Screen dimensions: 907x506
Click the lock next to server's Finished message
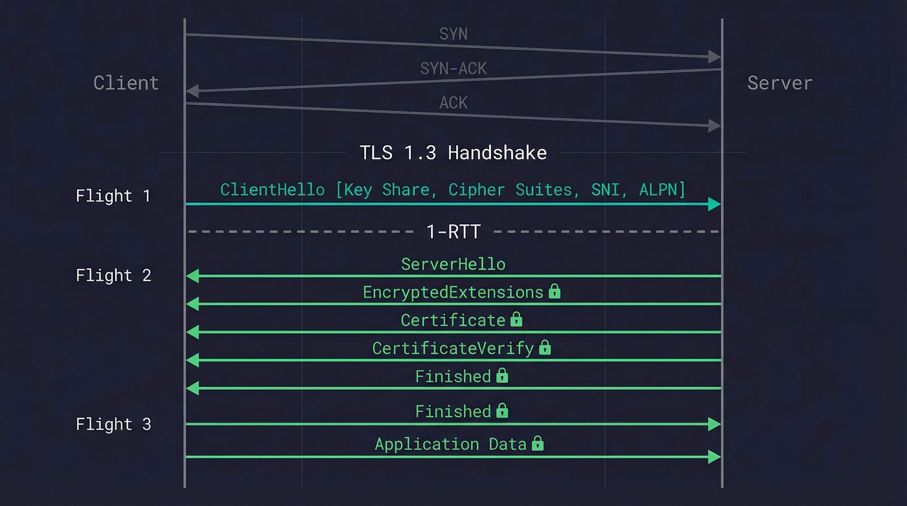[x=503, y=376]
